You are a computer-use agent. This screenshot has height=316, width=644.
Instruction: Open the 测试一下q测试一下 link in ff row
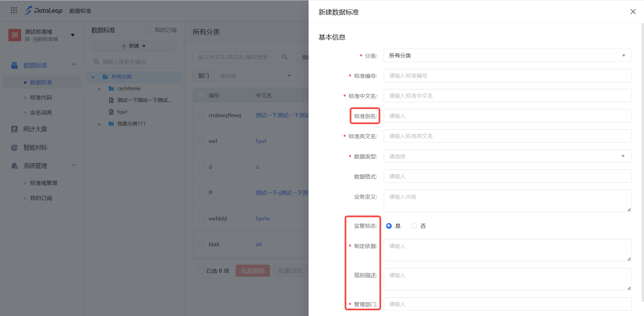282,193
